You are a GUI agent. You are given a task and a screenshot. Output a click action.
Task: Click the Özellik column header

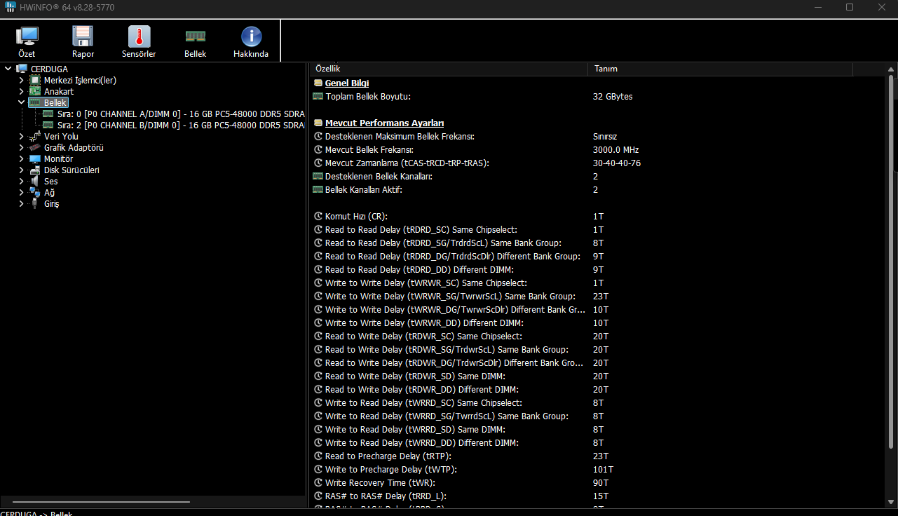(449, 69)
